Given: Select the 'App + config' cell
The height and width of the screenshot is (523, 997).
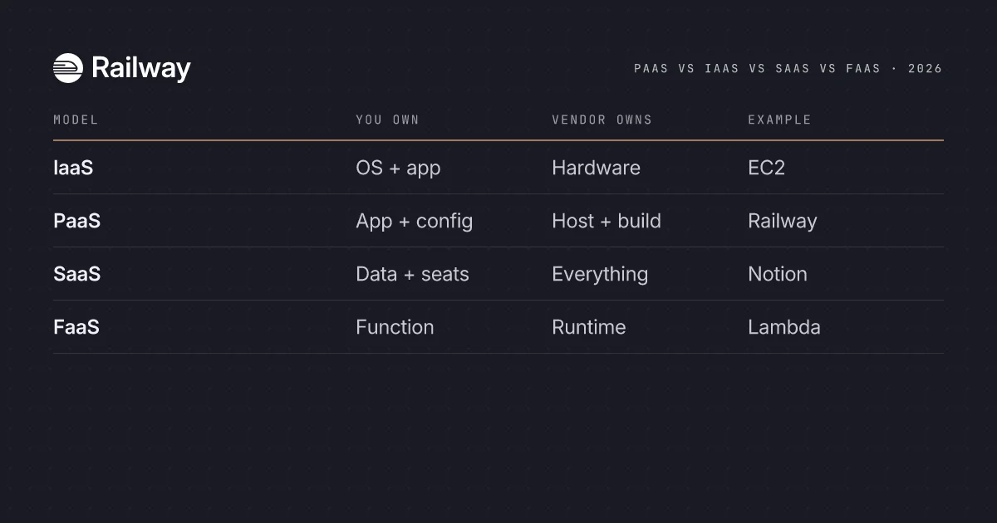Looking at the screenshot, I should point(414,221).
